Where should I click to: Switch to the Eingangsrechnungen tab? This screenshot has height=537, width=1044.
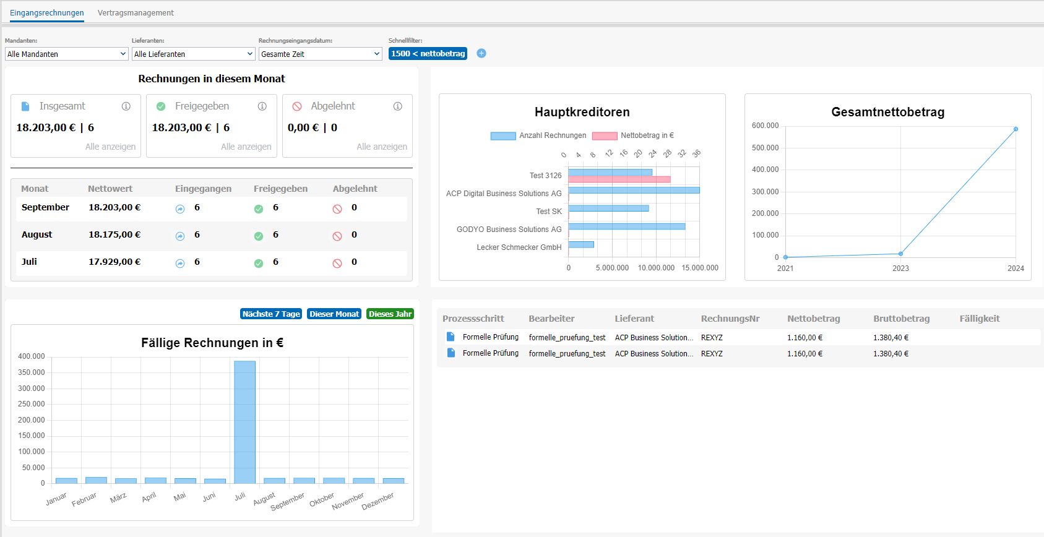click(x=47, y=12)
